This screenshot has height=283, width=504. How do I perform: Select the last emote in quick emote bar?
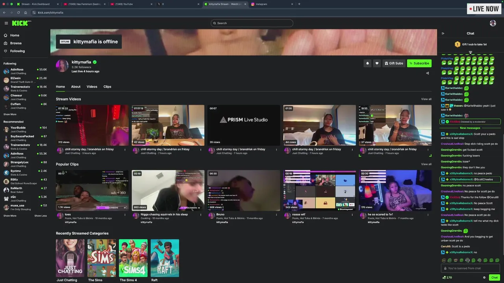click(497, 260)
